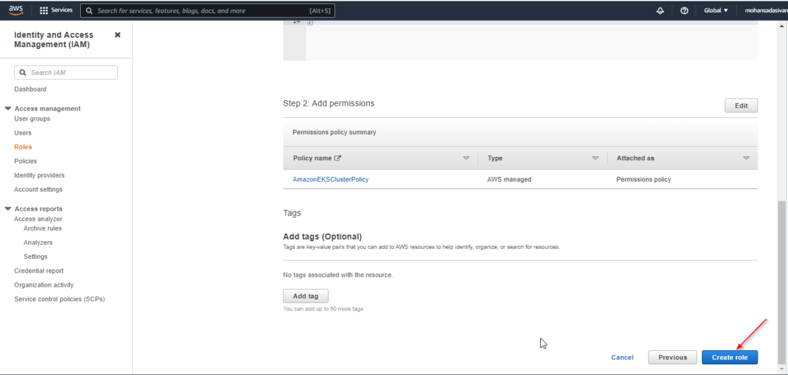Image resolution: width=788 pixels, height=375 pixels.
Task: Sort by Policy name column arrow
Action: coord(466,158)
